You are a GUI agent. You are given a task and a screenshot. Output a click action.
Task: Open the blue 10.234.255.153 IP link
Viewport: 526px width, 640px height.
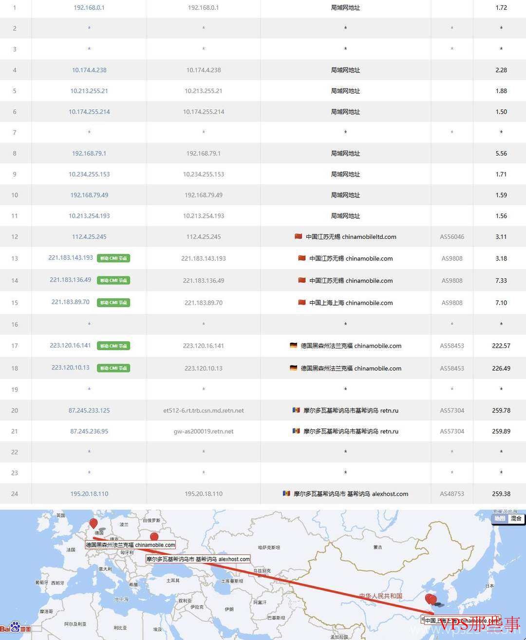[89, 174]
